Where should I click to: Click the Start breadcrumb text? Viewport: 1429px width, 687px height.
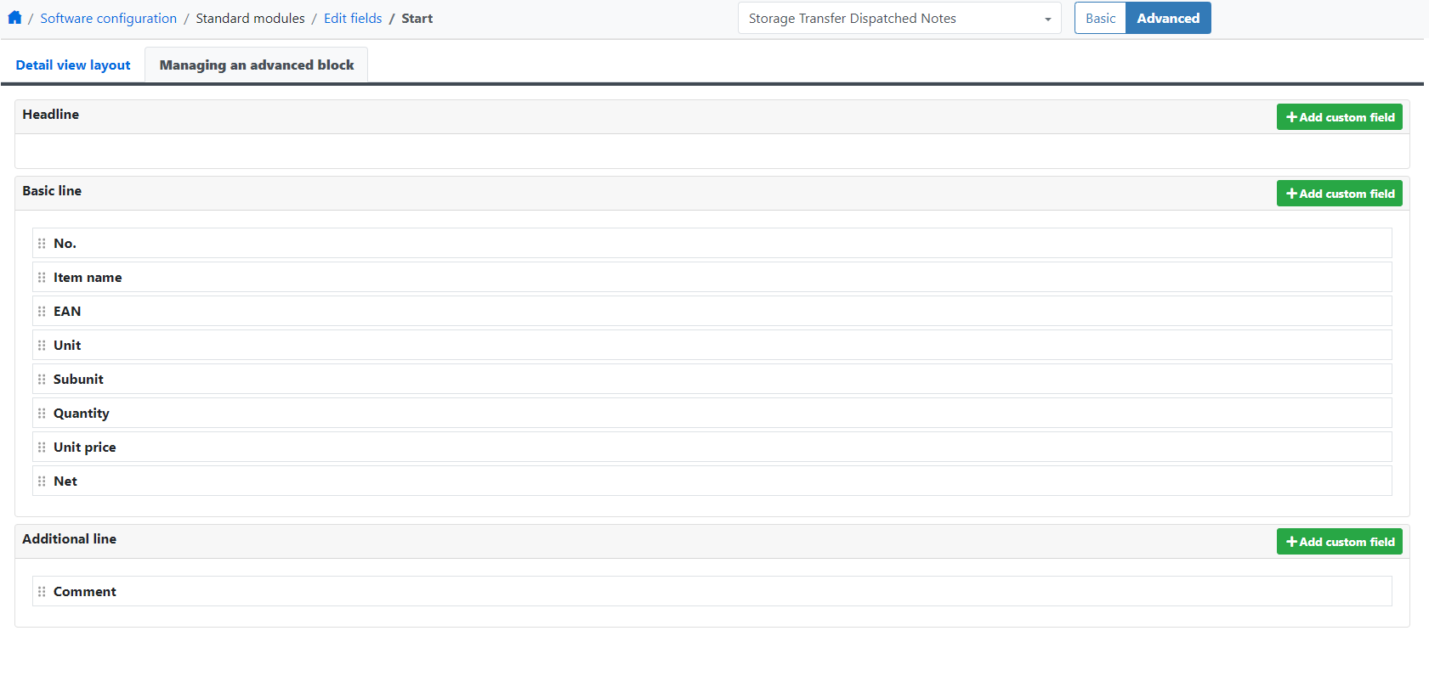(417, 18)
